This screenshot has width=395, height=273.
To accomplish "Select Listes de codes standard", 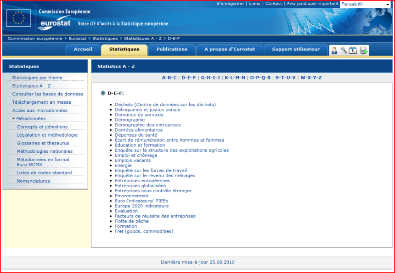I will (x=45, y=173).
